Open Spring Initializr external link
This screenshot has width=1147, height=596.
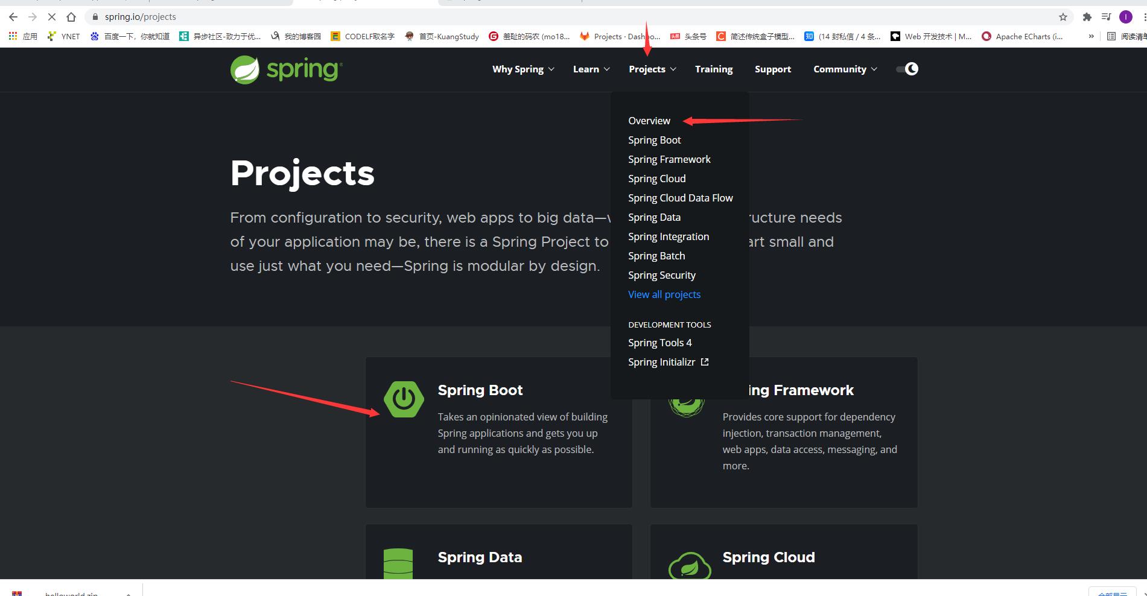point(668,362)
